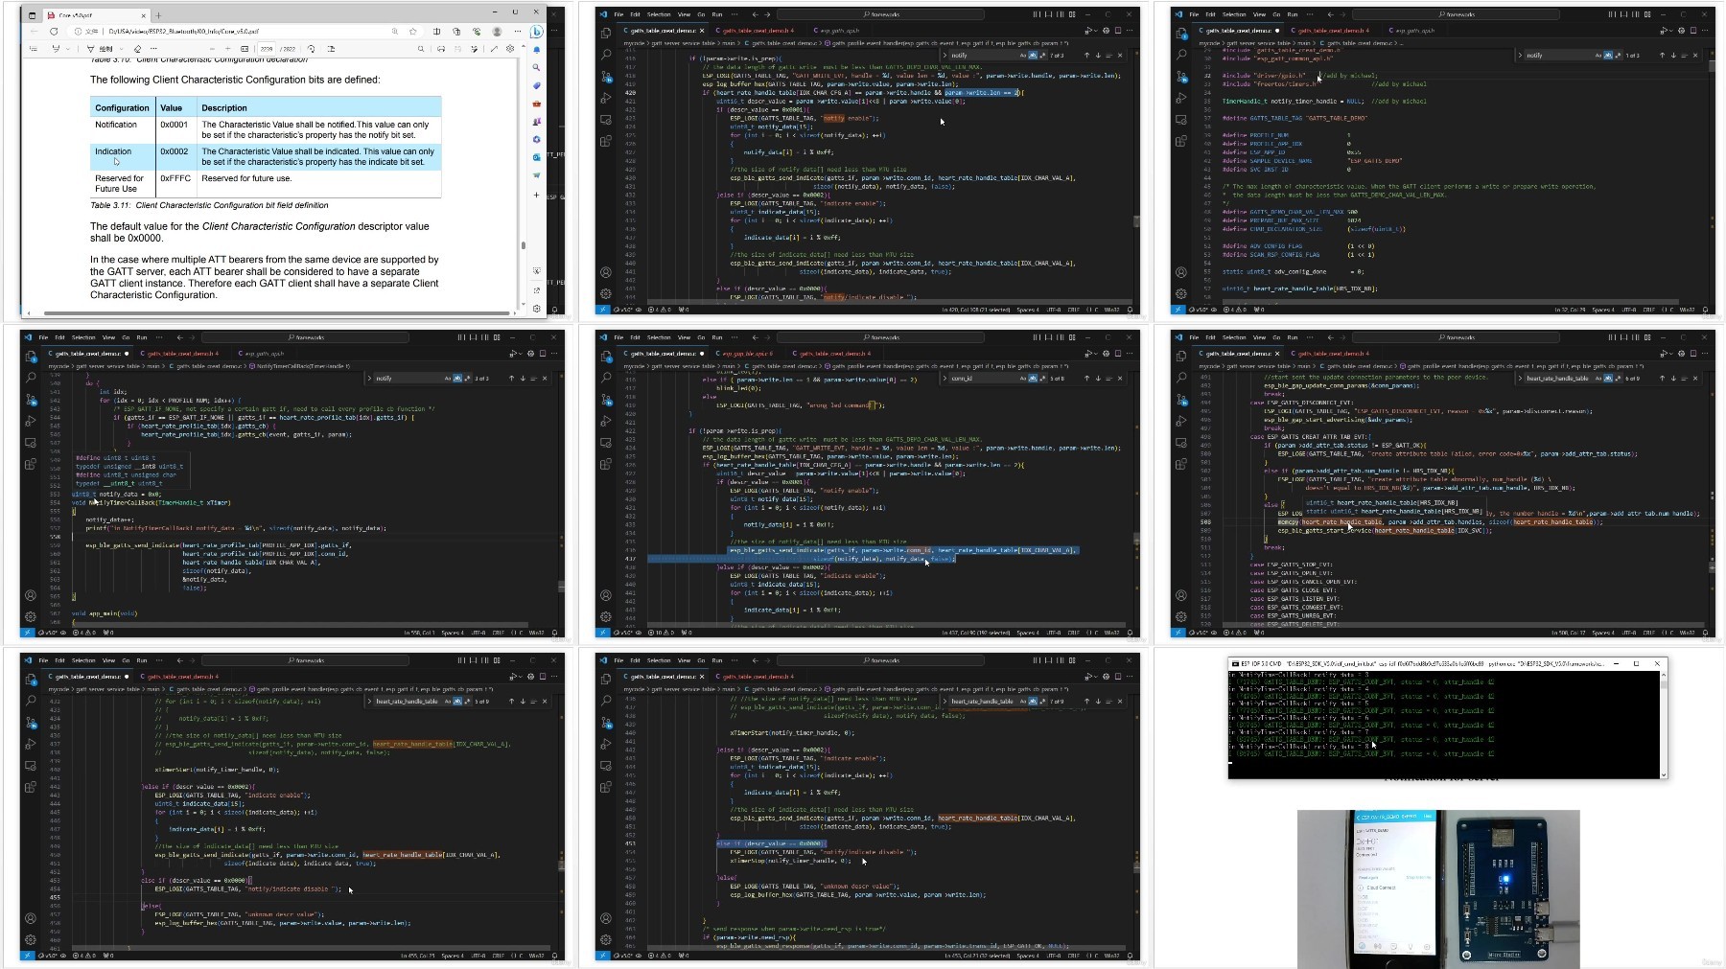Open Remote Explorer icon in top-right VS Code frame

[1181, 120]
